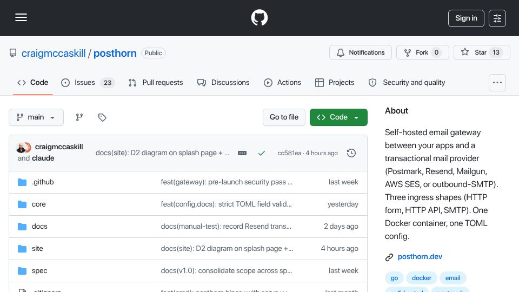Viewport: 519px width, 292px height.
Task: Open commit 'docs(v1.0): consolidate scope across sp...'
Action: (x=227, y=271)
